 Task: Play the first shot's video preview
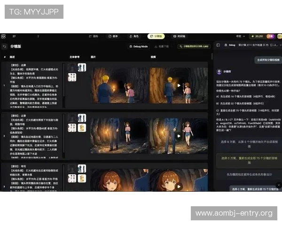(x=179, y=86)
